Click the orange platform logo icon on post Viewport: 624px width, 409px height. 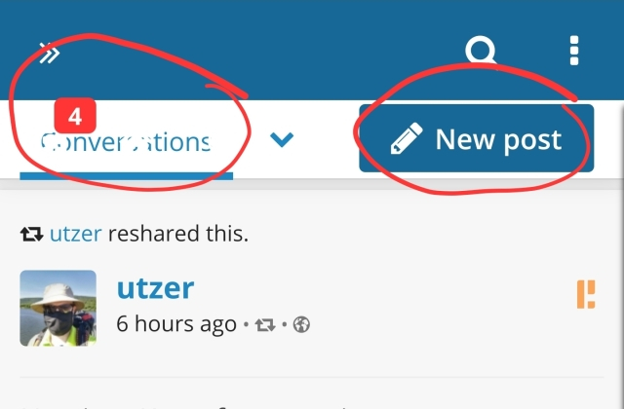tap(586, 294)
